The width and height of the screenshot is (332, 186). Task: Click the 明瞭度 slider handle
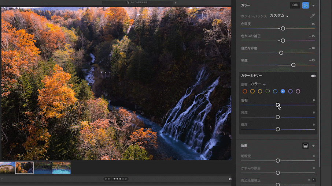[278, 161]
